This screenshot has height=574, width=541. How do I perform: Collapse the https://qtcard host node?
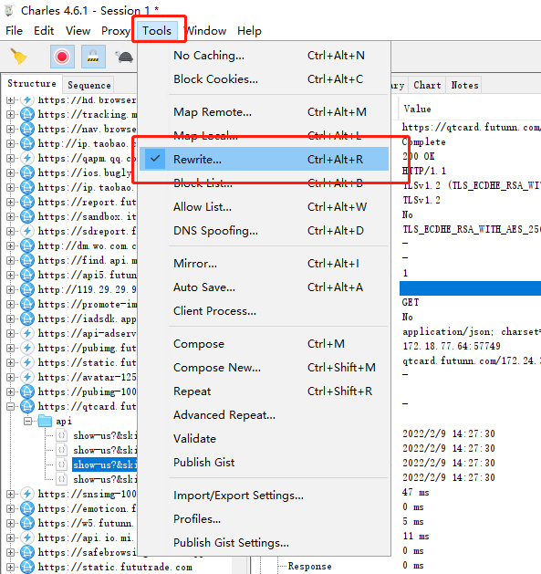pyautogui.click(x=10, y=406)
